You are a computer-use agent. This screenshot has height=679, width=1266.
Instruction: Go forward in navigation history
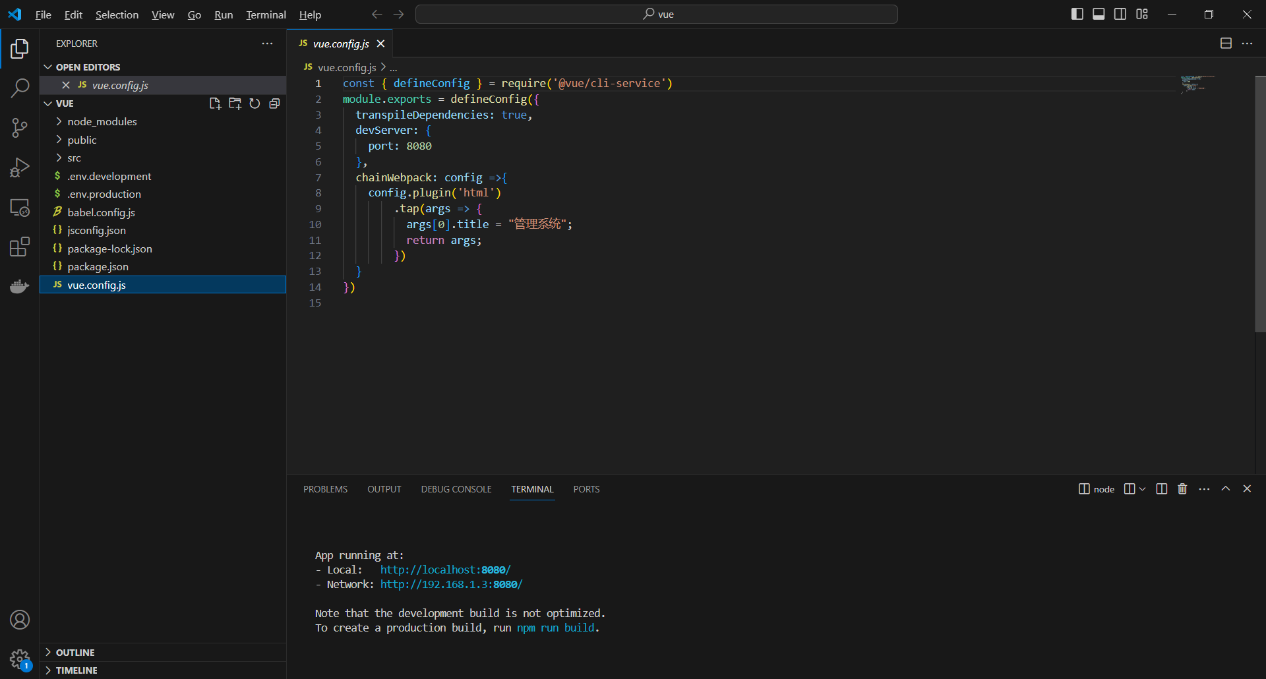(399, 15)
